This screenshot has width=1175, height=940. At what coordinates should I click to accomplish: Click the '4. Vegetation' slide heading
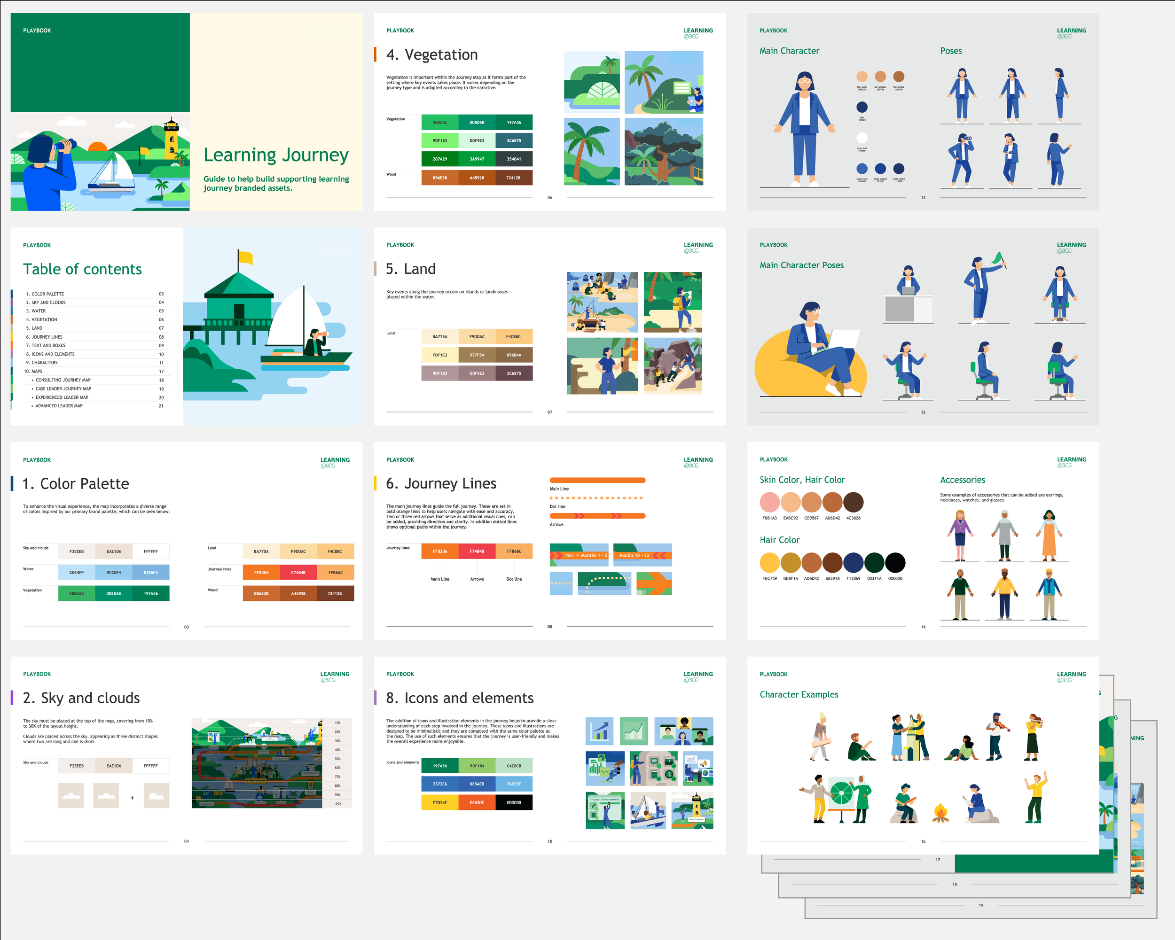coord(431,55)
